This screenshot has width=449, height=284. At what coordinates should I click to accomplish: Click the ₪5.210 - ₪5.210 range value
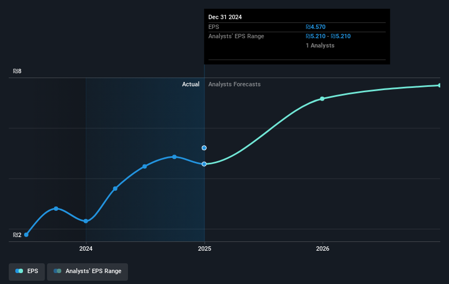[328, 37]
